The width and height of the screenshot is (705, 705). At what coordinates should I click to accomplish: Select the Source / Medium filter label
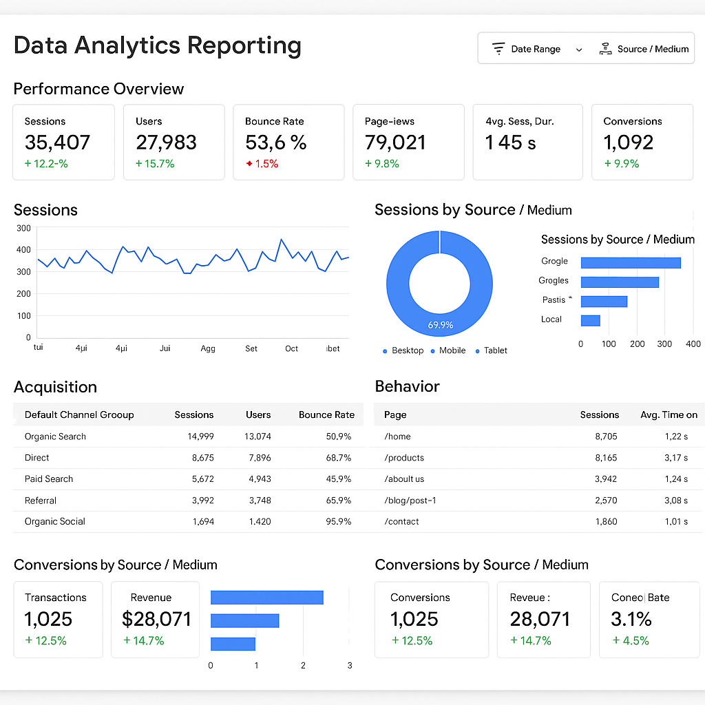click(x=653, y=49)
